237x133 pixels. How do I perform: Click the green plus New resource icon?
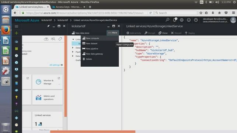[x=17, y=33]
